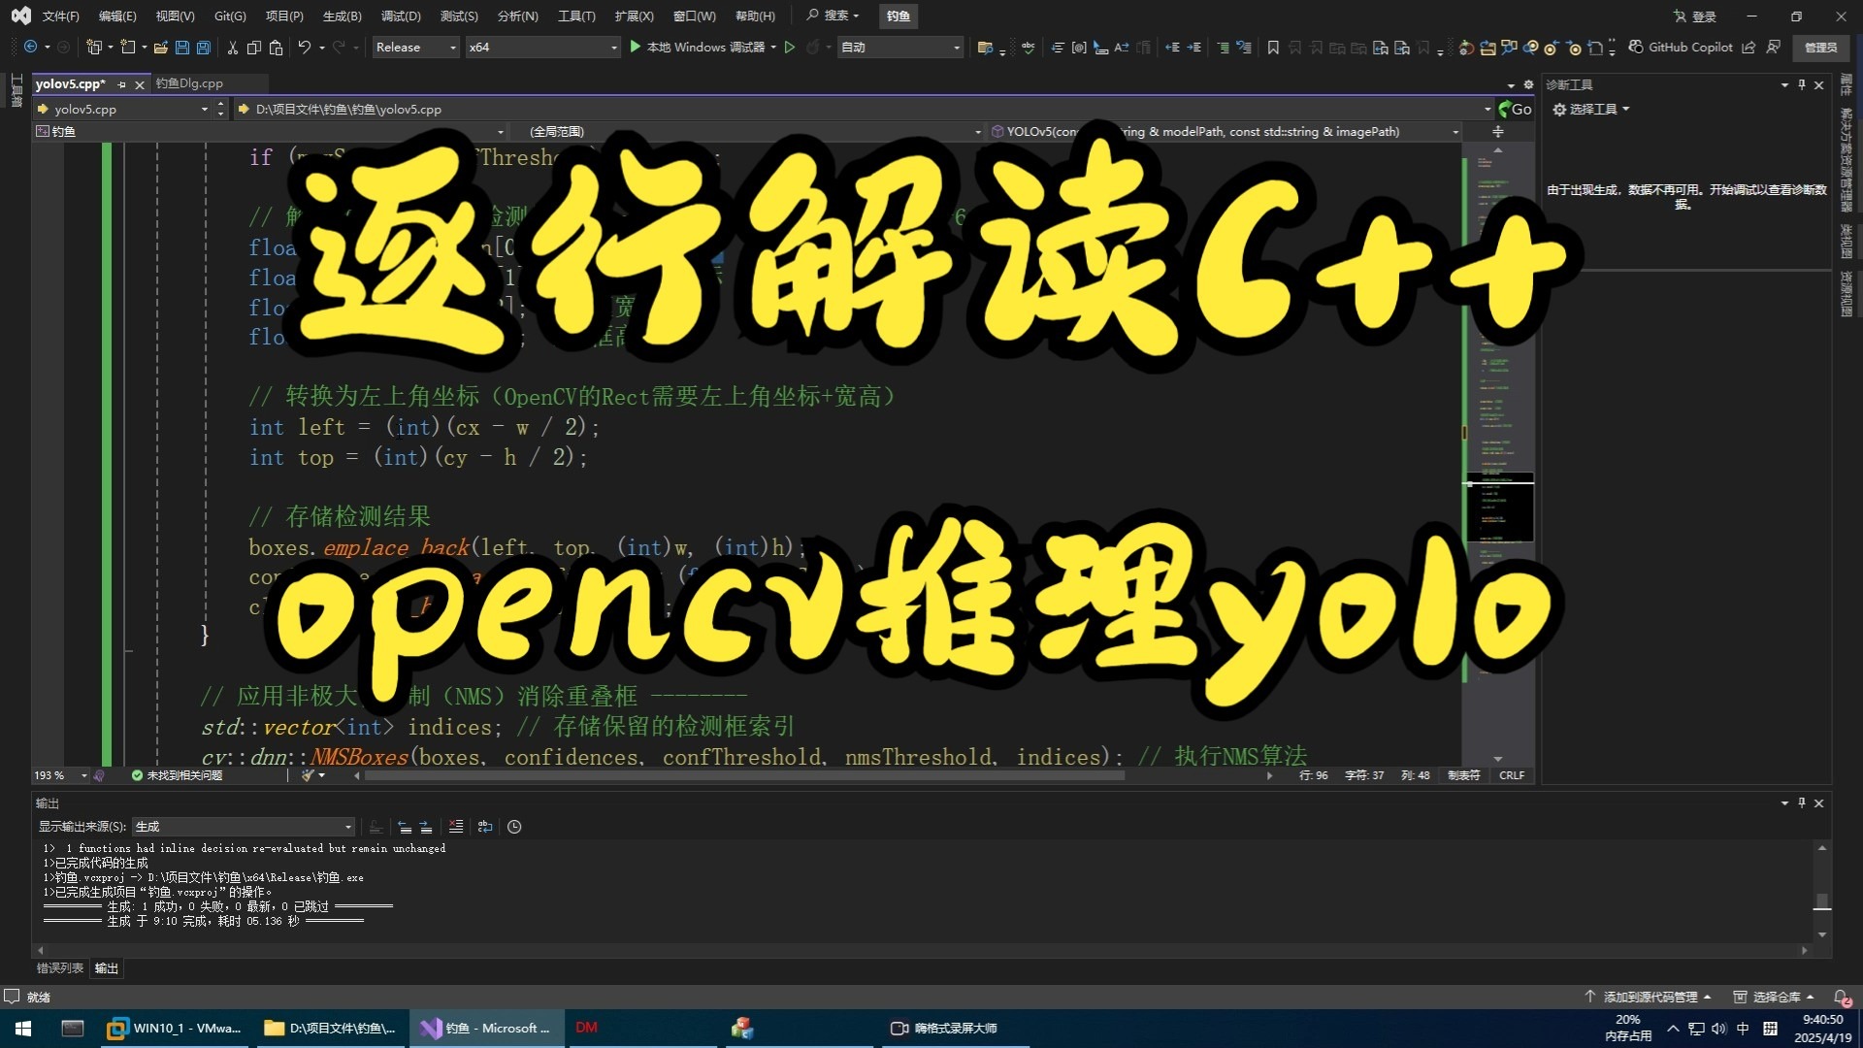Toggle word wrap in the Output panel
The image size is (1863, 1048).
click(x=485, y=827)
